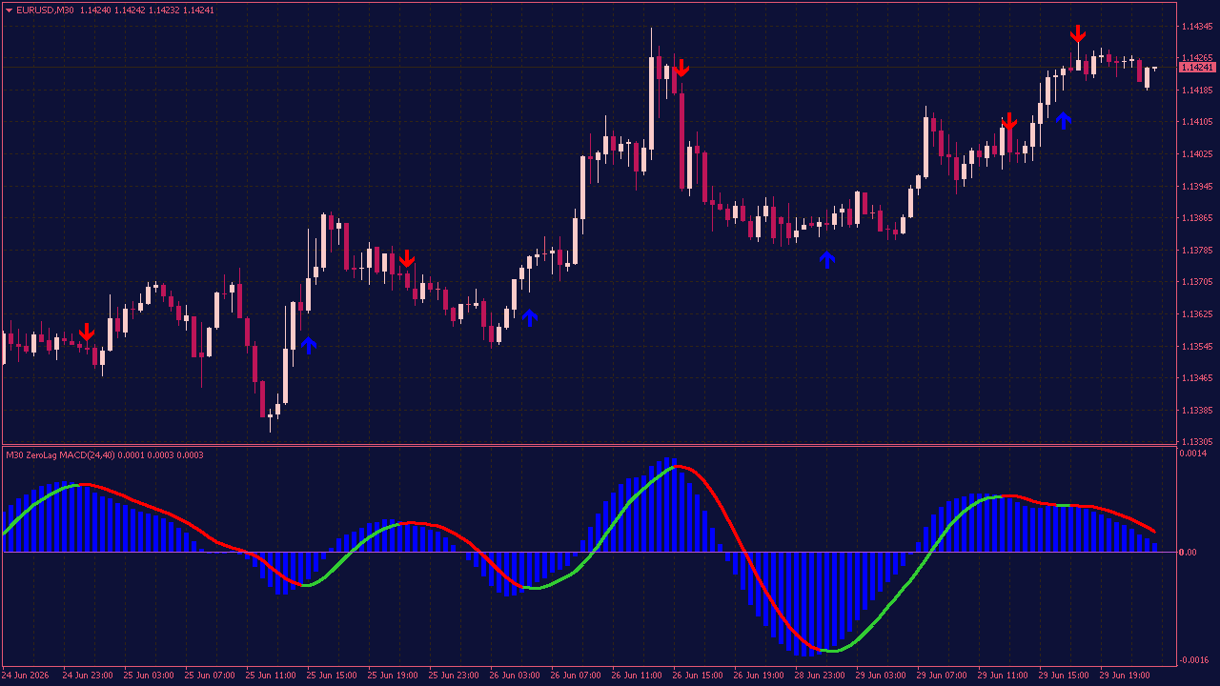Click the 29 Jun 19:00 time label
Image resolution: width=1220 pixels, height=686 pixels.
tap(1126, 676)
